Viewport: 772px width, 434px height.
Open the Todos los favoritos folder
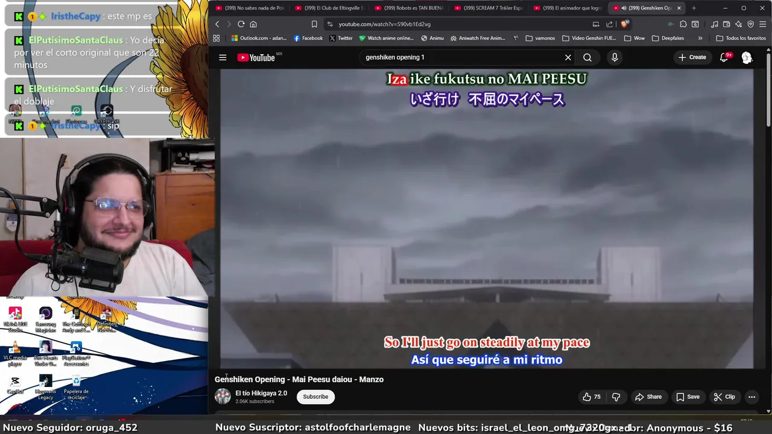741,38
